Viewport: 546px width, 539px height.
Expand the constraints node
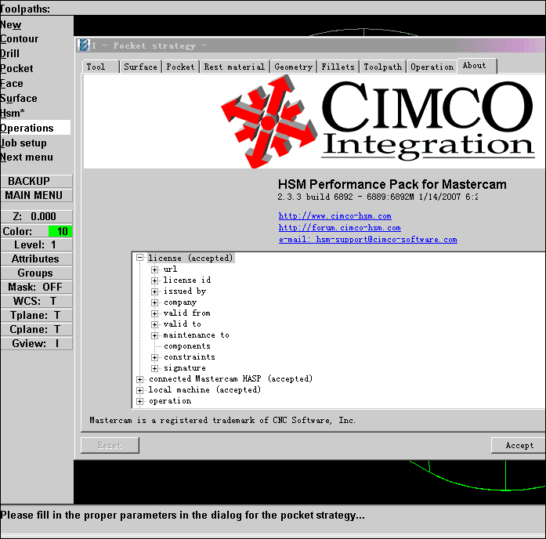click(154, 357)
